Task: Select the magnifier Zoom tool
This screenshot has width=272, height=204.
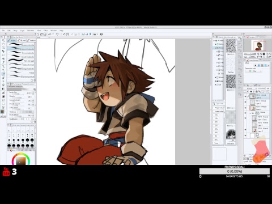Action: pyautogui.click(x=3, y=40)
